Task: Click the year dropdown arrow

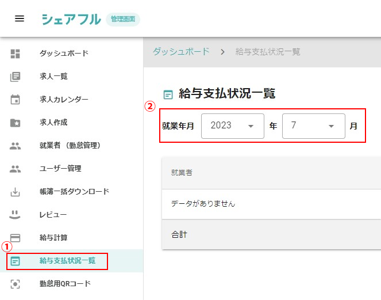Action: point(251,126)
